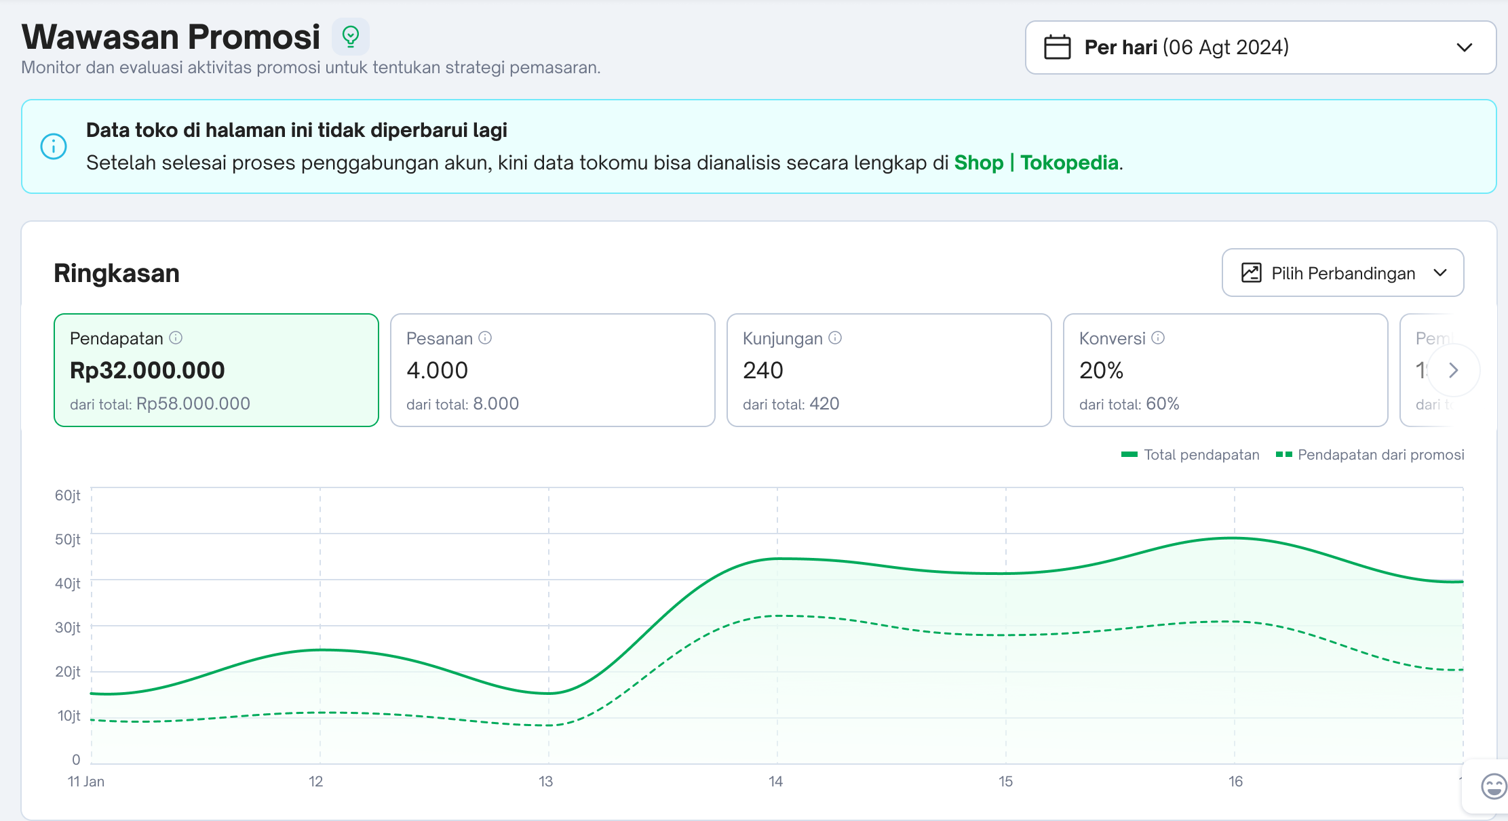This screenshot has width=1508, height=821.
Task: Open the smiley feedback widget icon
Action: [1493, 786]
